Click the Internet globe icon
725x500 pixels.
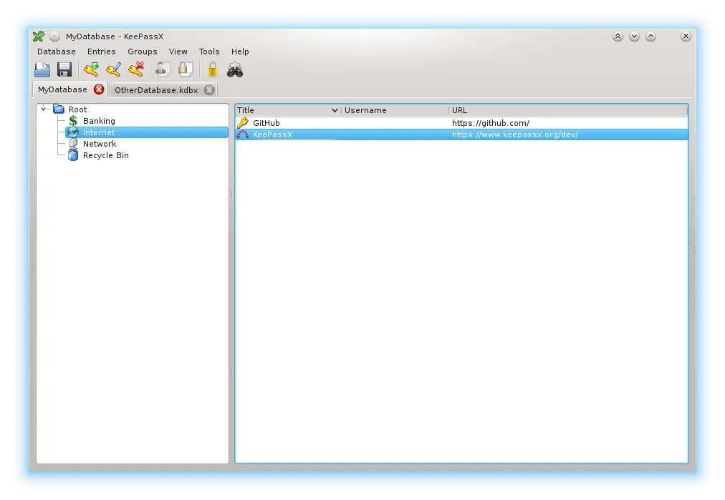point(72,132)
